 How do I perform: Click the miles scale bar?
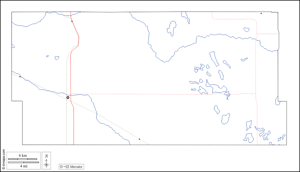click(24, 162)
